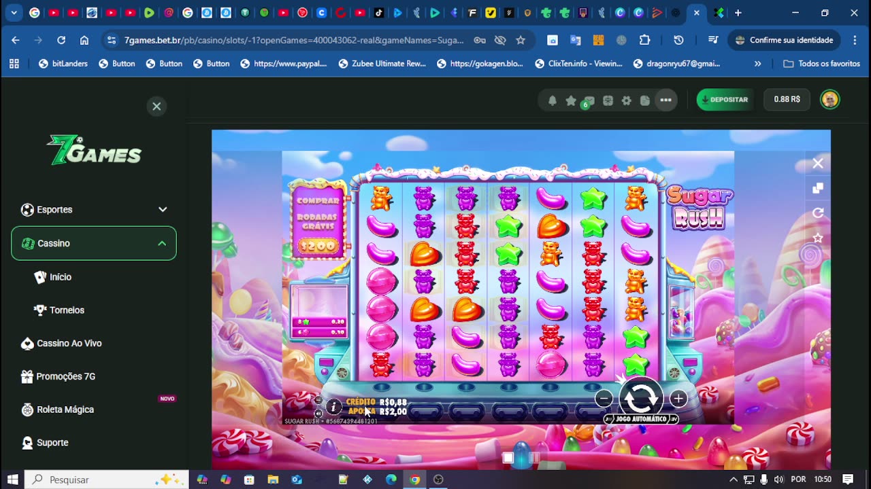
Task: Open Todos os favoritos folder
Action: (822, 64)
